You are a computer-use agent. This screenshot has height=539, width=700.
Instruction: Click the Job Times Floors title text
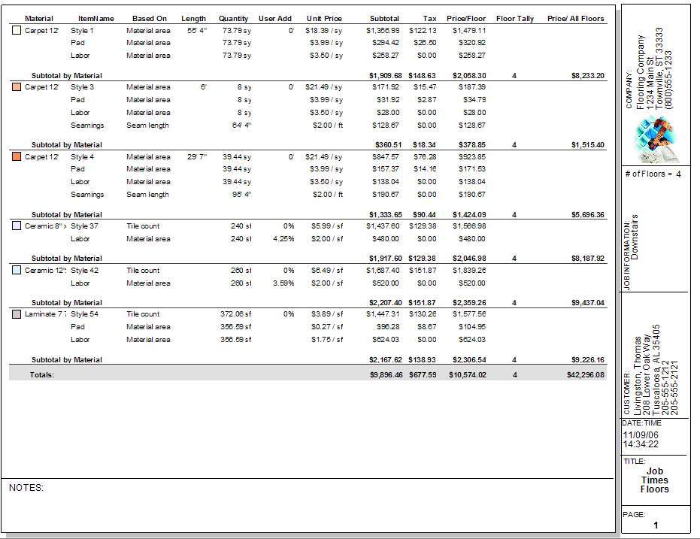pyautogui.click(x=654, y=480)
